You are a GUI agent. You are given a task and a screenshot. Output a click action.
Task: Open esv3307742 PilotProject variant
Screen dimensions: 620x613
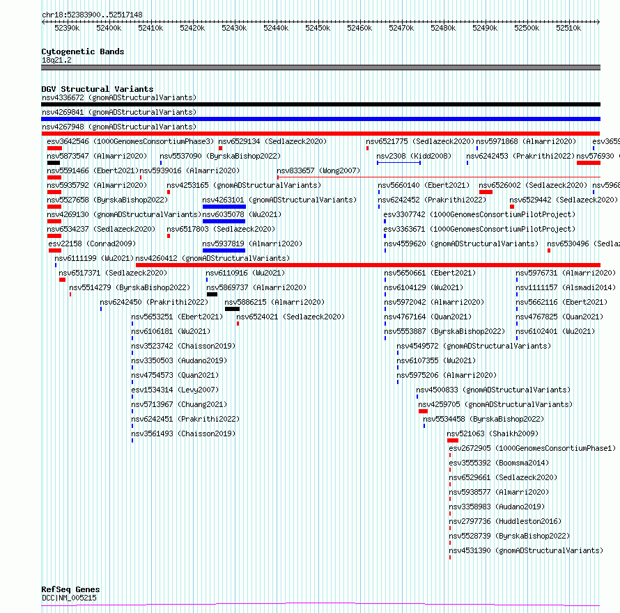[x=479, y=214]
